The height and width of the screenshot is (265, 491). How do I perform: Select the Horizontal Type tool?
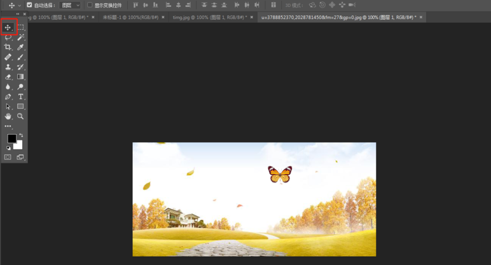tap(21, 97)
